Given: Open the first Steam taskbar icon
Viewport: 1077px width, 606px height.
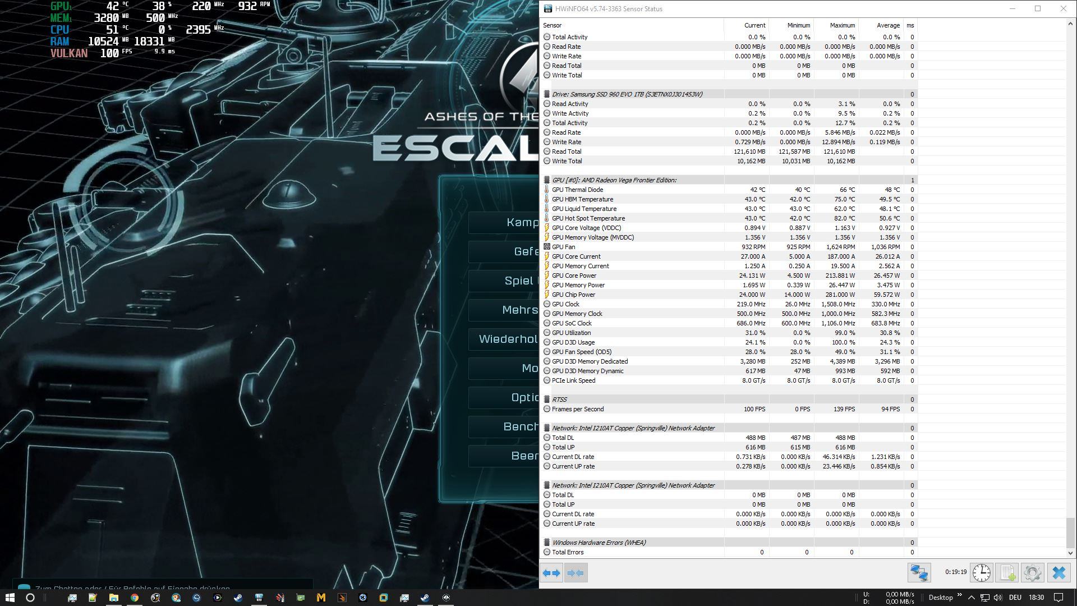Looking at the screenshot, I should (238, 598).
